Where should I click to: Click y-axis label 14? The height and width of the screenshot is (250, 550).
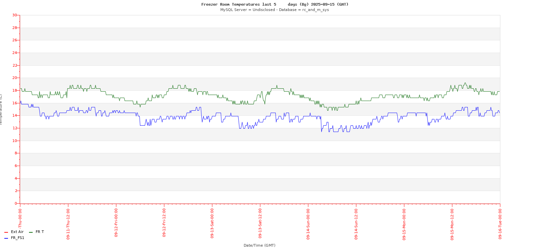point(14,115)
